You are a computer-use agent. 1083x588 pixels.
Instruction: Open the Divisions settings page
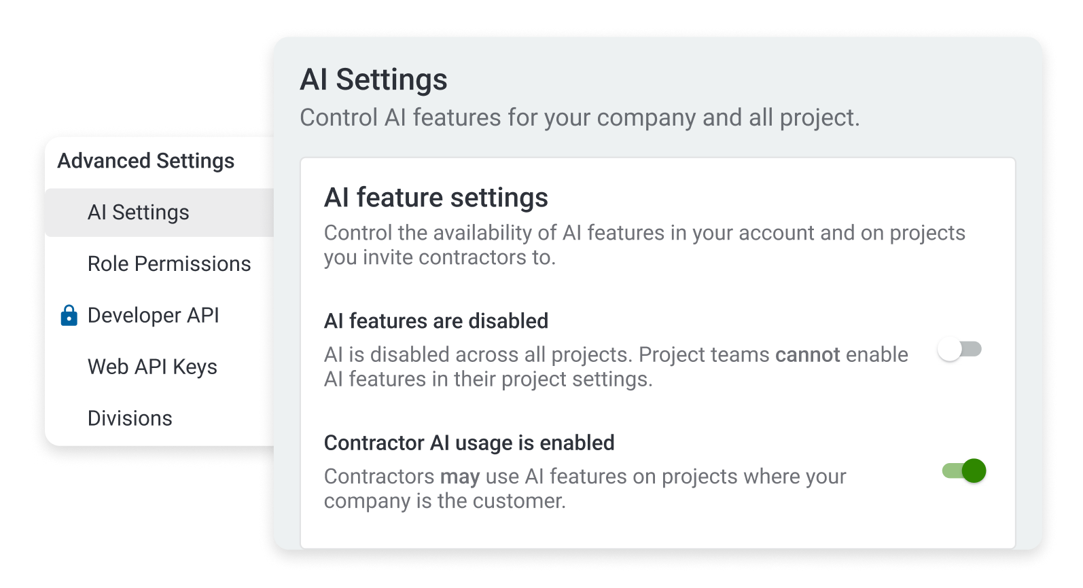pos(130,418)
